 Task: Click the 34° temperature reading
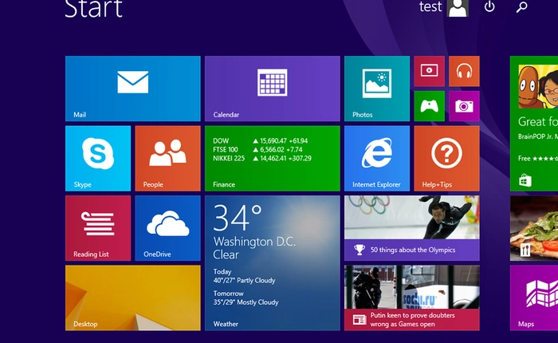pyautogui.click(x=238, y=218)
